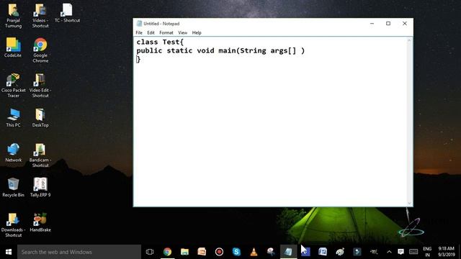Open the PowerPoint taskbar icon
461x259 pixels.
coord(202,252)
